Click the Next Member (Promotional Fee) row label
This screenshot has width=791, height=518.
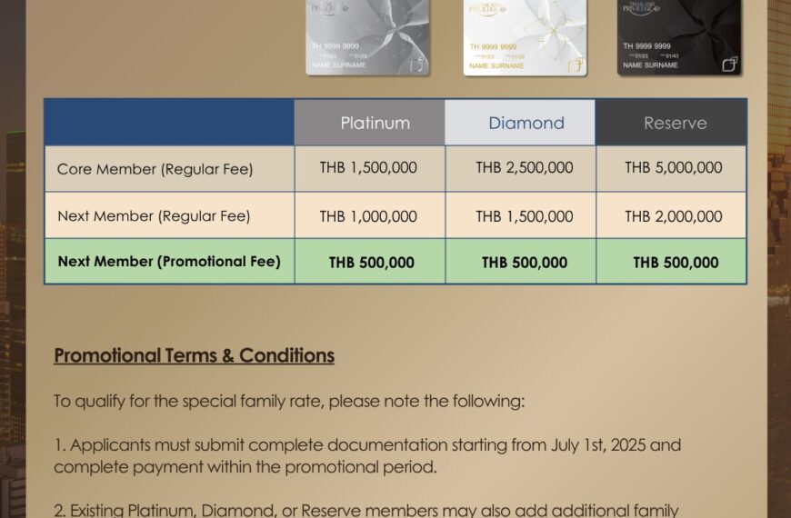pos(169,262)
